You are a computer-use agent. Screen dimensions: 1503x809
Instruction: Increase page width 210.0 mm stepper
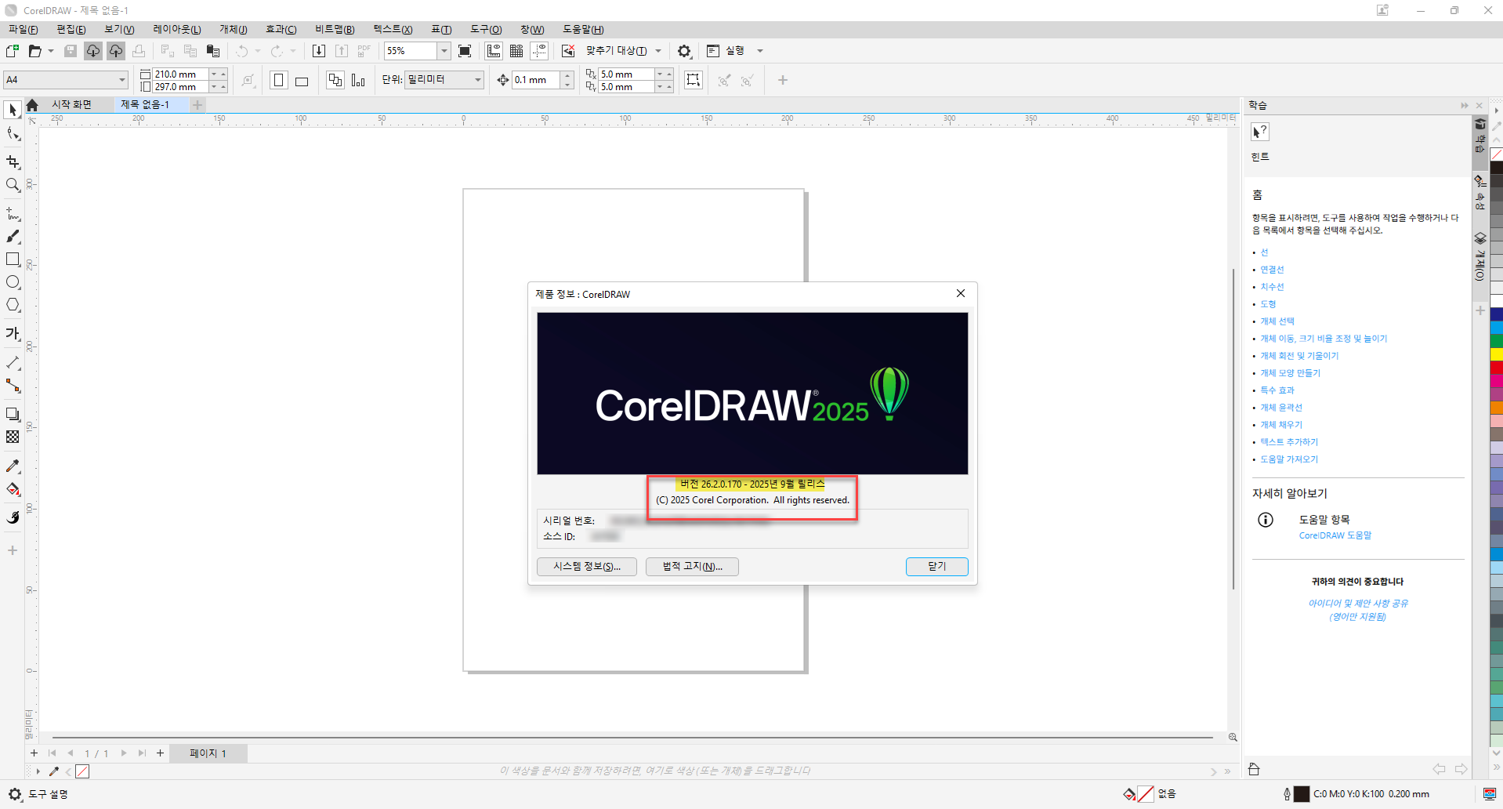(x=223, y=74)
